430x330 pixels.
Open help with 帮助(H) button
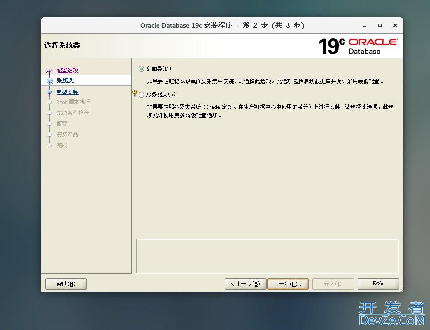[66, 284]
